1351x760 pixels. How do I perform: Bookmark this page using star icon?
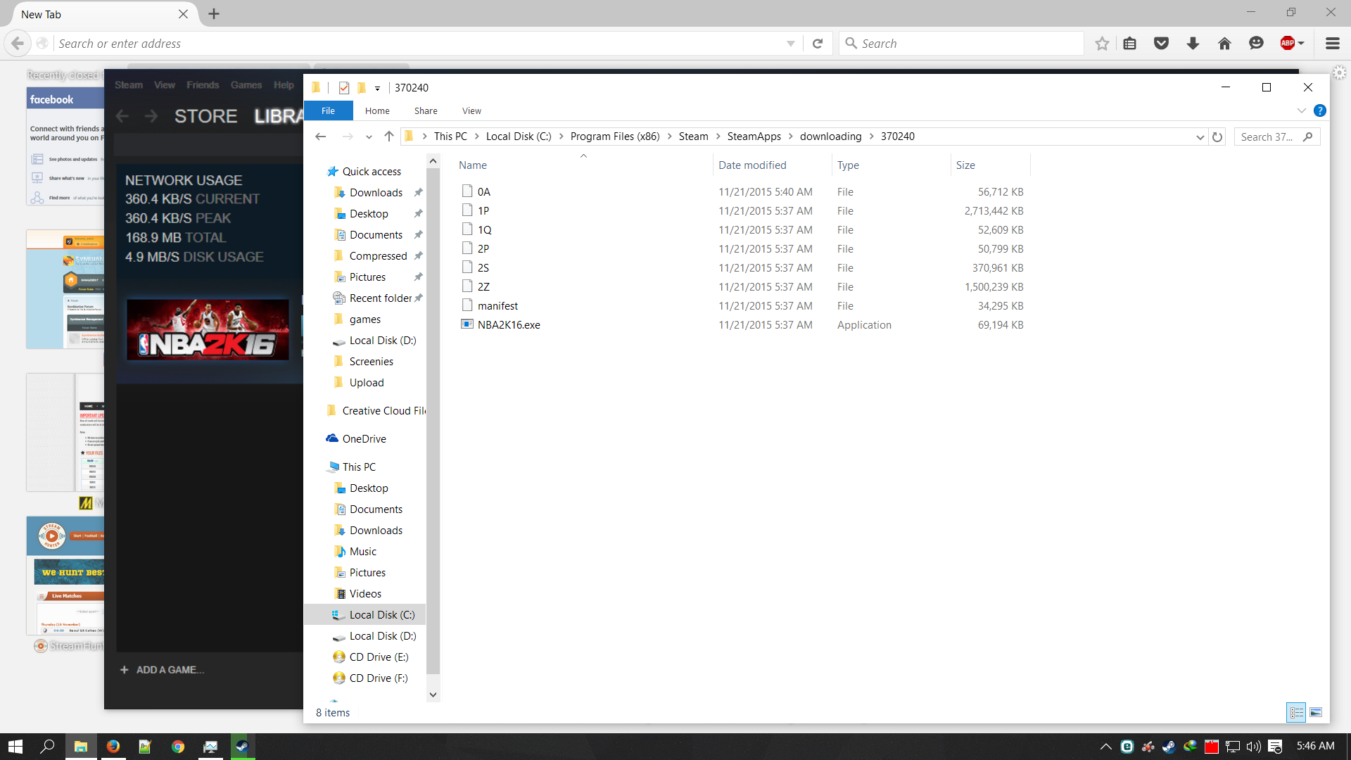coord(1102,44)
